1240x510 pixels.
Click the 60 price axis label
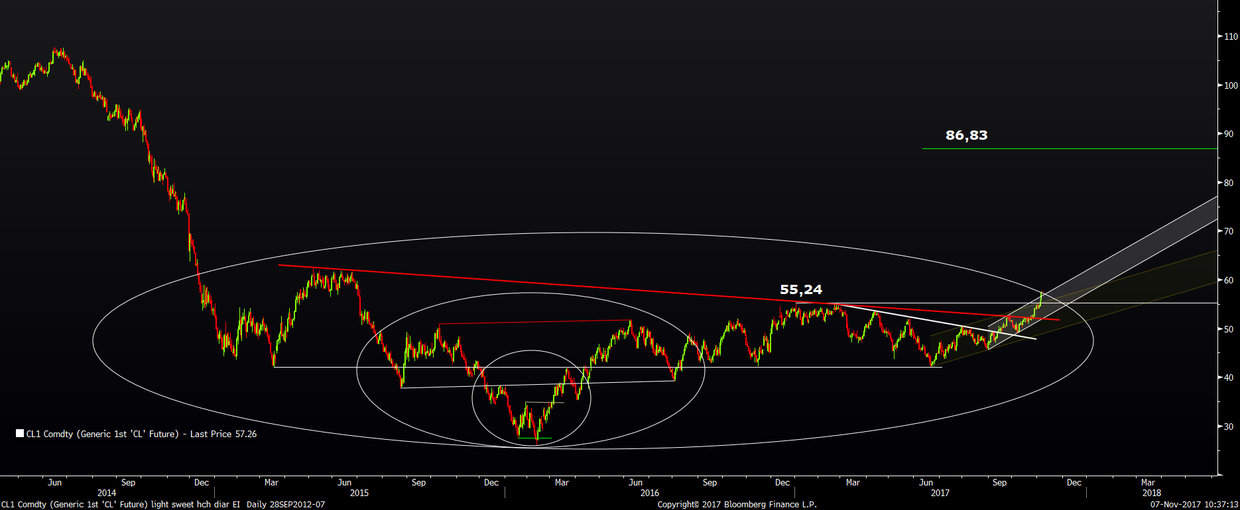(1229, 280)
